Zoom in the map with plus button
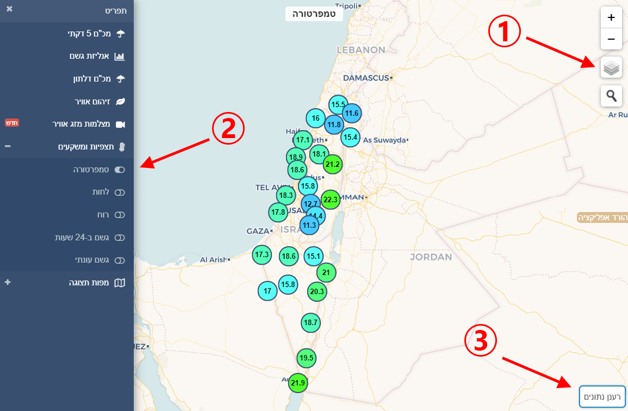 [611, 17]
